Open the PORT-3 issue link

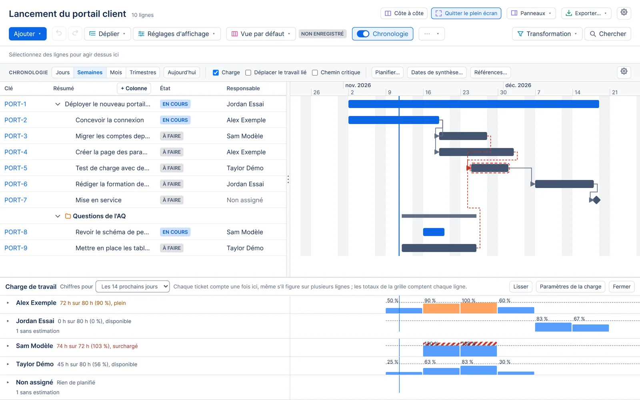[x=16, y=136]
